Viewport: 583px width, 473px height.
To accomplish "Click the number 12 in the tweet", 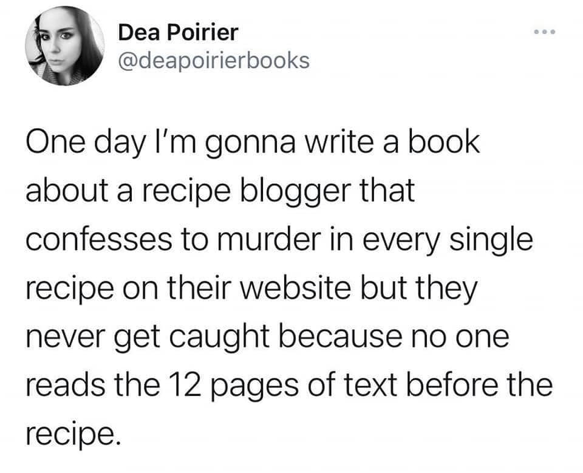I will 186,385.
